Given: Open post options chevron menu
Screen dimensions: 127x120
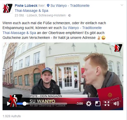Looking at the screenshot, I should (122, 5).
